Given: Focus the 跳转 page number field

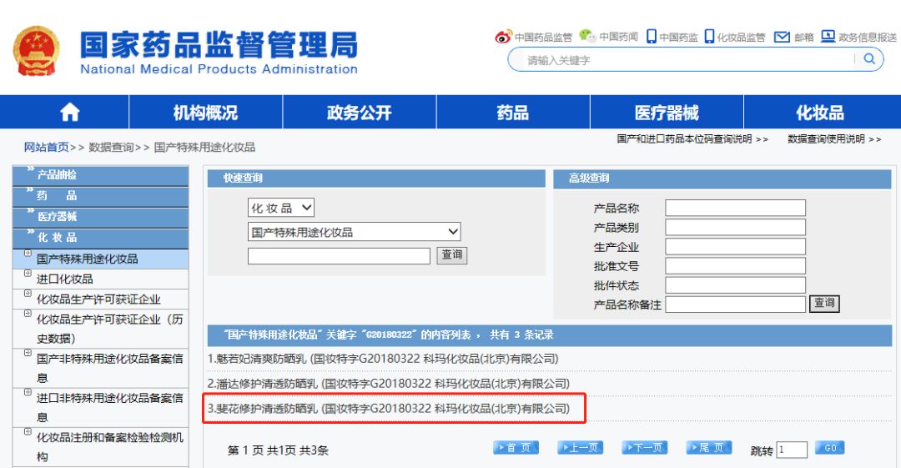Looking at the screenshot, I should [x=792, y=450].
